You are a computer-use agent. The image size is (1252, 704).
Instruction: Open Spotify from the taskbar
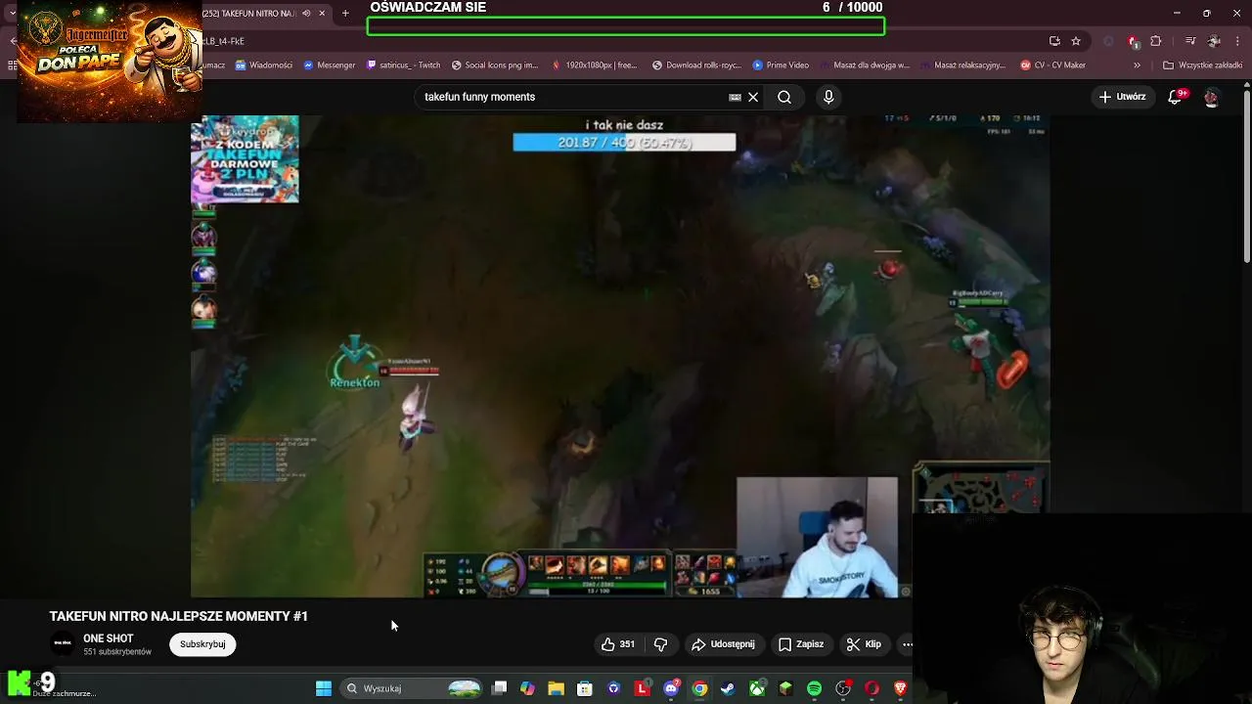[x=814, y=688]
